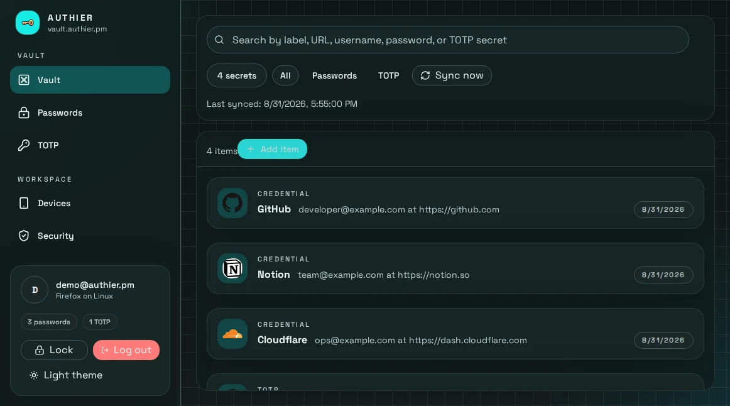Click the Notion logo icon

[x=232, y=268]
